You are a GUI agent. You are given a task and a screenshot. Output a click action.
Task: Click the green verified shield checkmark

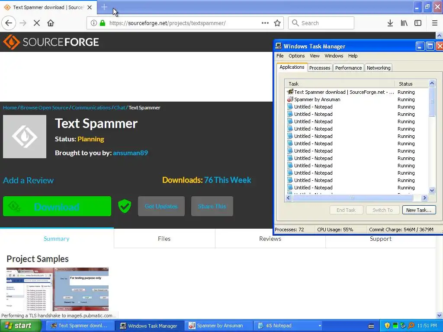(x=125, y=206)
